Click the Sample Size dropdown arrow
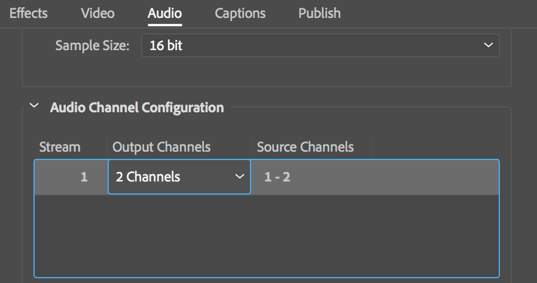The height and width of the screenshot is (283, 537). 488,45
